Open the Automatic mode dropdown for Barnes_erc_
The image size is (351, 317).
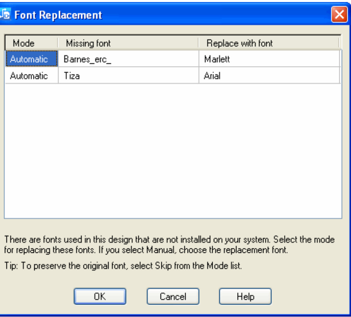point(29,59)
